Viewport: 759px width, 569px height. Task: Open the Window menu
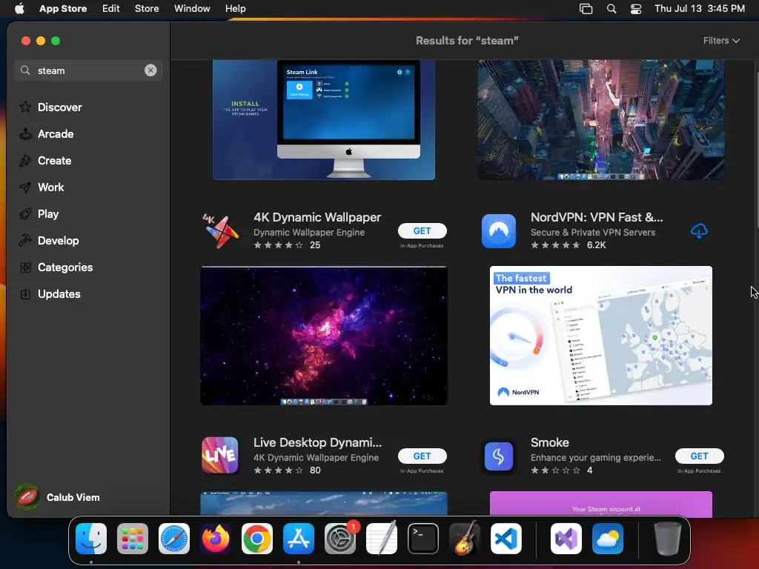[x=192, y=9]
